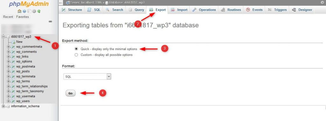Viewport: 326px width, 121px height.
Task: Open page settings gear in top-right corner
Action: tap(322, 3)
